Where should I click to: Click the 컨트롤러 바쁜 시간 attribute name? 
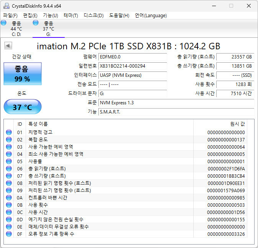[48, 198]
